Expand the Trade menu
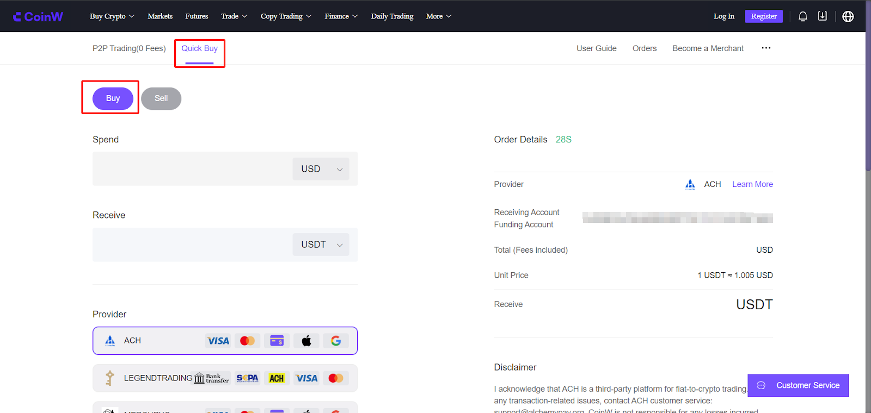 pos(234,16)
